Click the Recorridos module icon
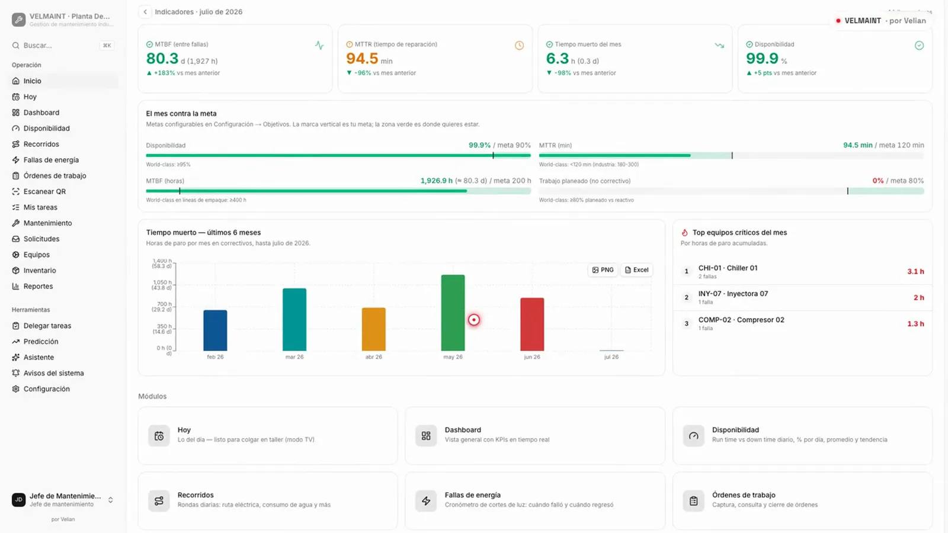Image resolution: width=948 pixels, height=533 pixels. click(x=159, y=500)
